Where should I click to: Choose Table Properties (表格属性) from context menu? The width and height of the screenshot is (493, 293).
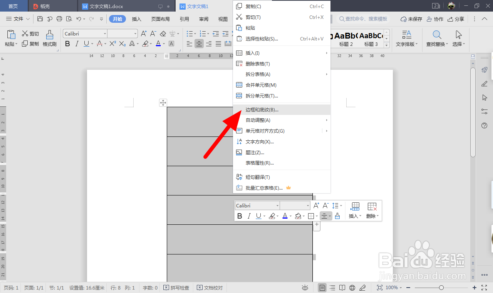(x=282, y=163)
